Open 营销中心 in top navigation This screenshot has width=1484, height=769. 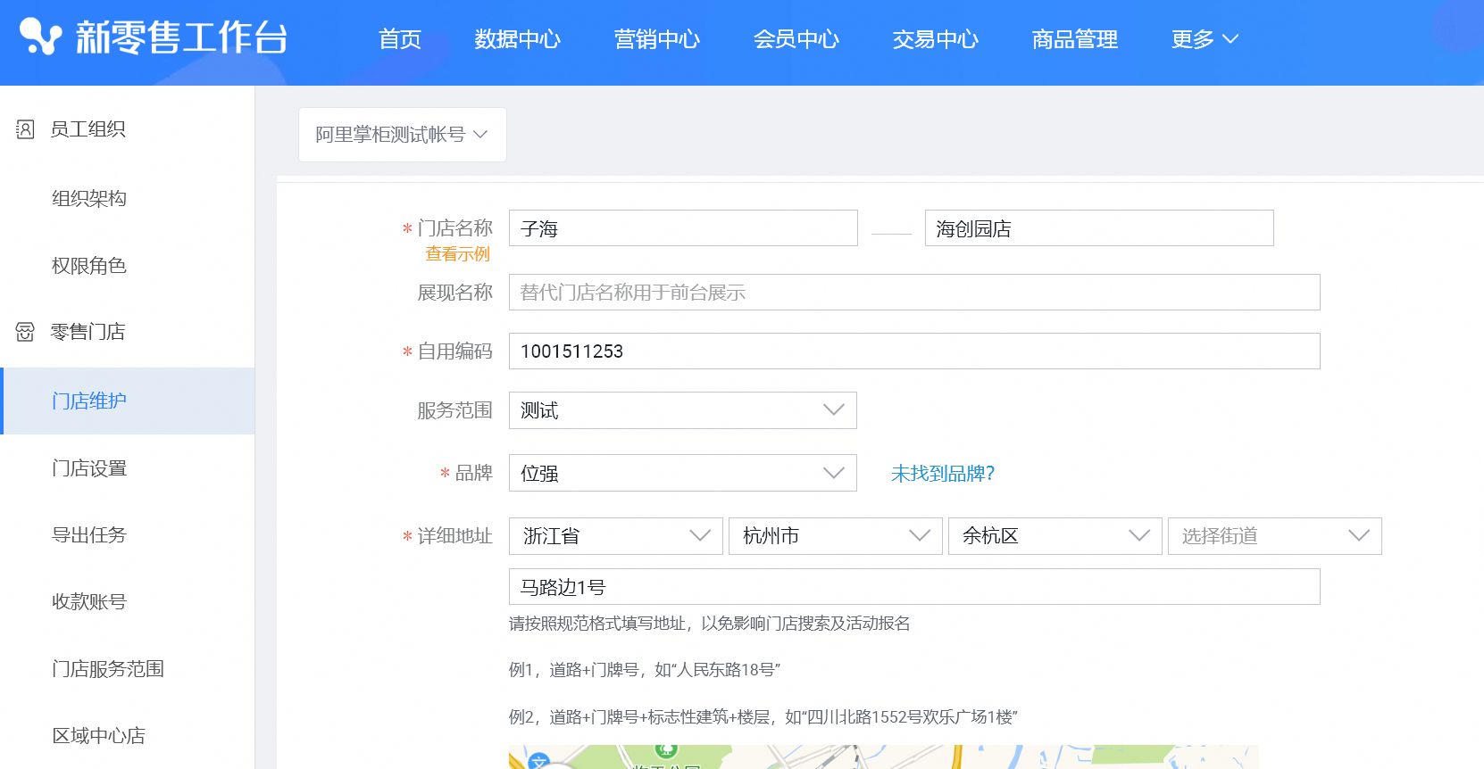coord(656,39)
